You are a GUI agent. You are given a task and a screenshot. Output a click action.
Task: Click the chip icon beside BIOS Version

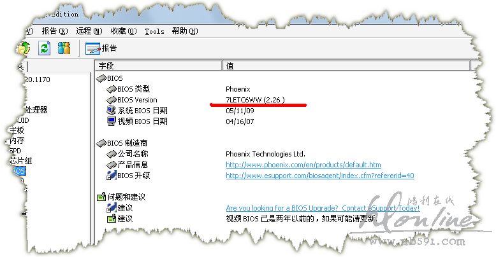[x=112, y=100]
